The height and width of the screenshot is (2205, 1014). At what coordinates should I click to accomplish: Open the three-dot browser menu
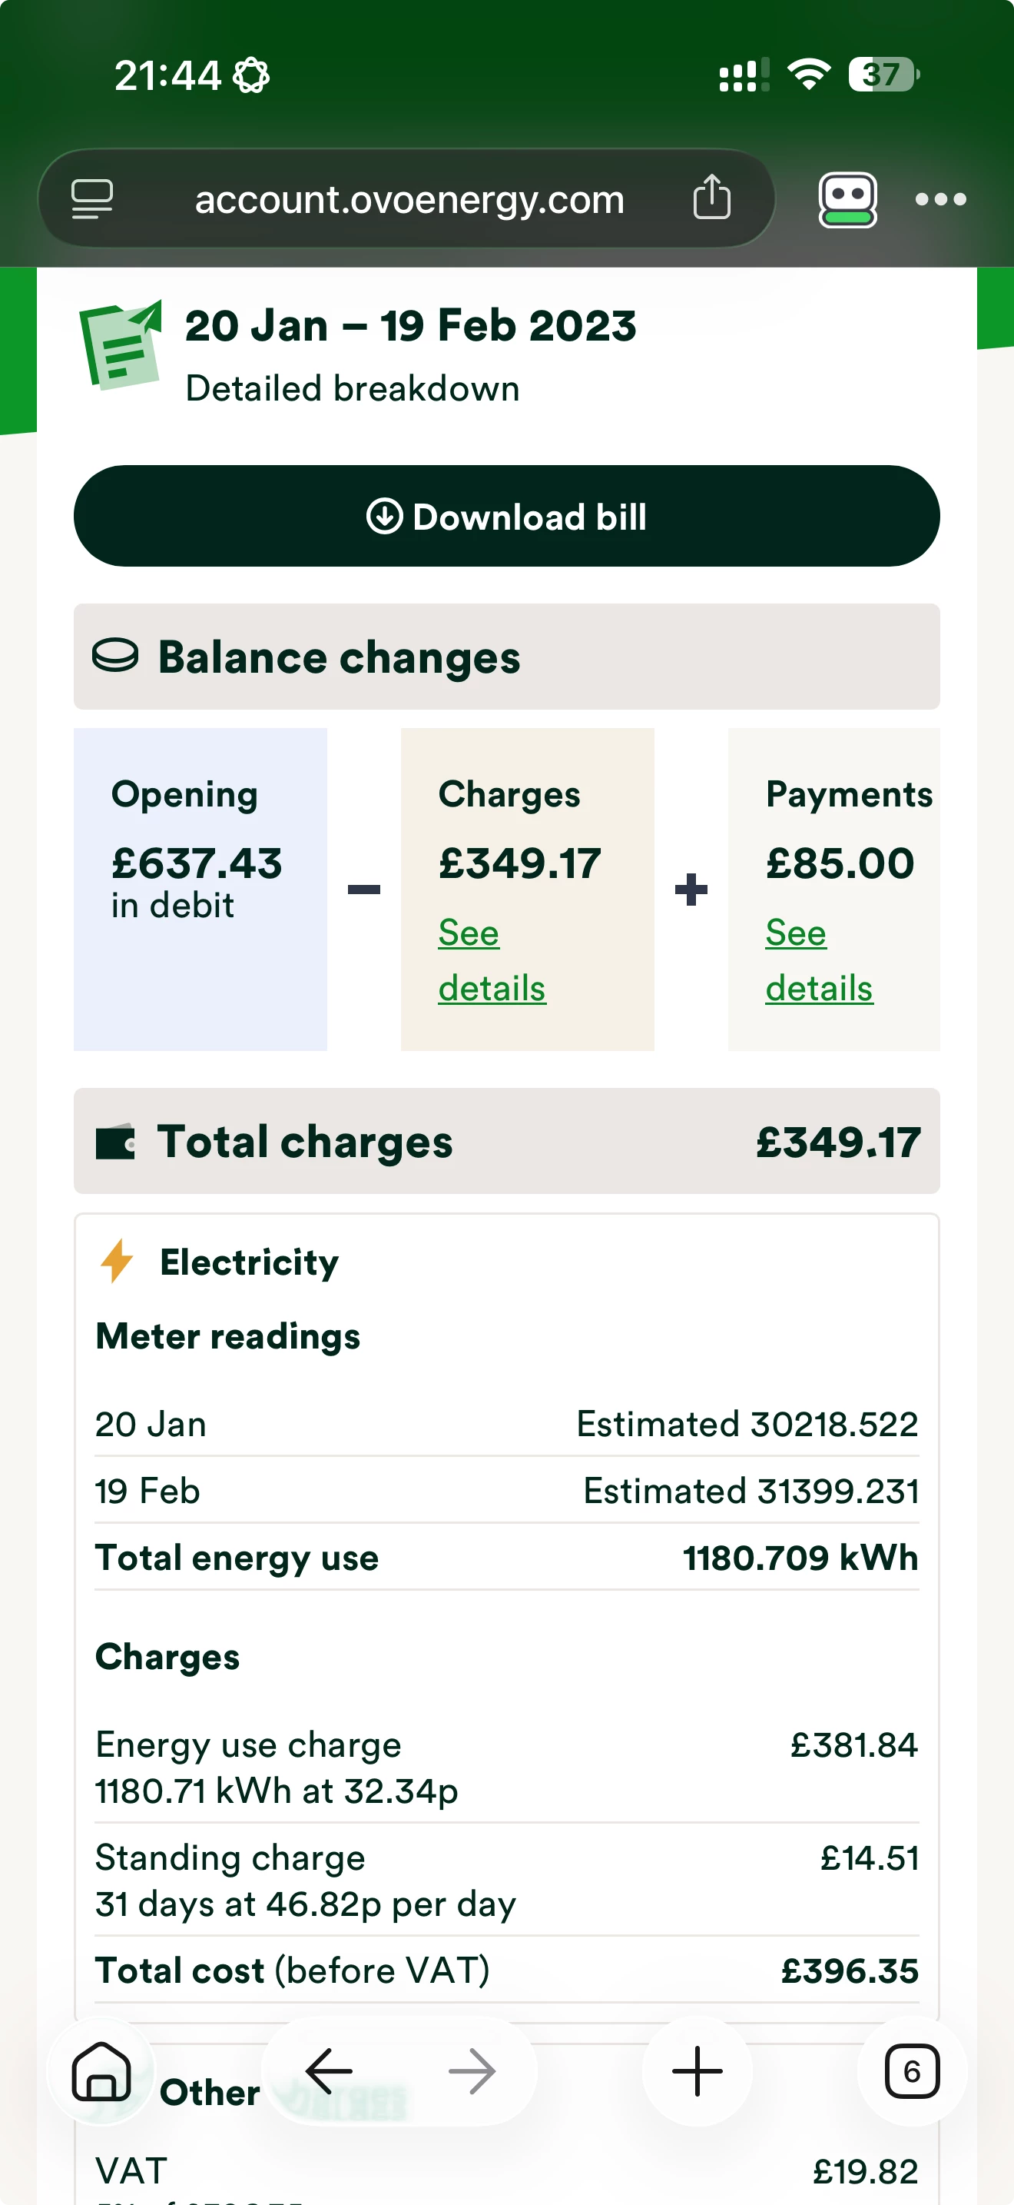coord(940,199)
